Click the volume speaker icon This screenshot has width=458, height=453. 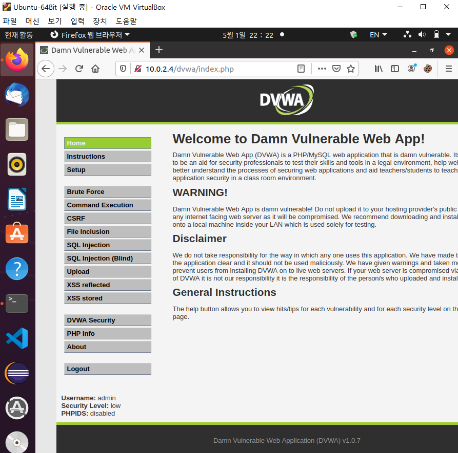tap(422, 35)
